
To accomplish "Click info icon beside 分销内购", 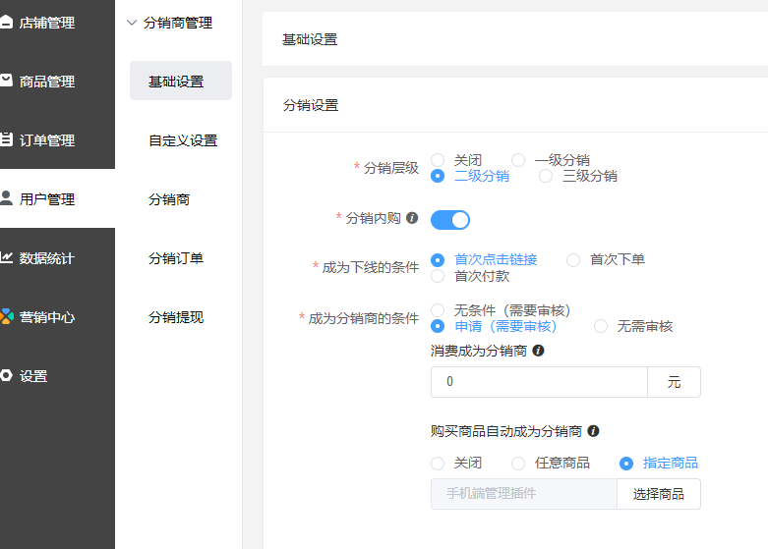I will 412,218.
